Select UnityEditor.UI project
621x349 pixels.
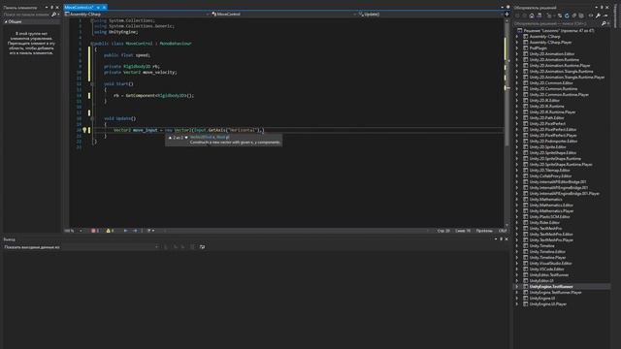pyautogui.click(x=541, y=281)
